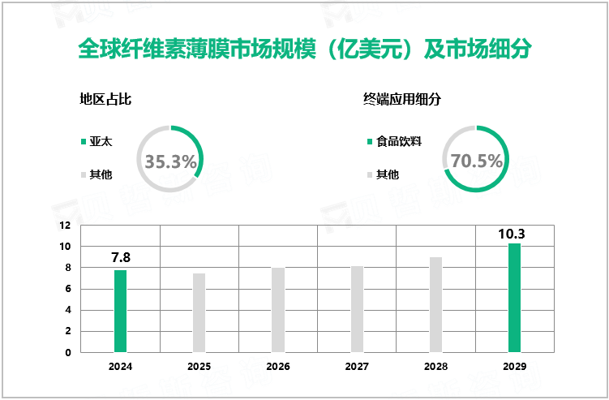Select the 终端应用细分 heading
The width and height of the screenshot is (609, 400).
click(x=402, y=99)
